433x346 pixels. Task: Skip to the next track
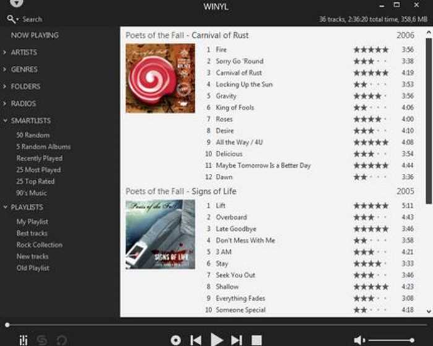pyautogui.click(x=236, y=340)
